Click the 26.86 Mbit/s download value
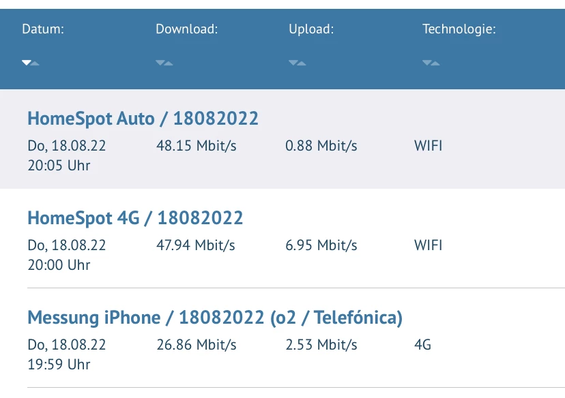565x398 pixels. tap(197, 345)
